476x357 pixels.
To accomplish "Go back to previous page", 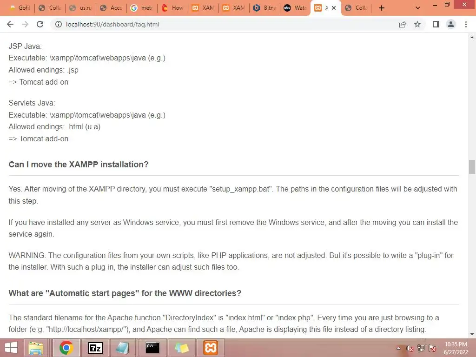I will pos(10,24).
